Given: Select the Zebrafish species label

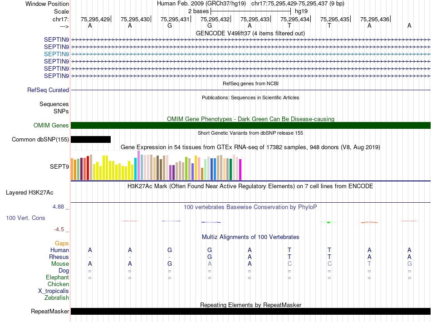Looking at the screenshot, I should [57, 298].
